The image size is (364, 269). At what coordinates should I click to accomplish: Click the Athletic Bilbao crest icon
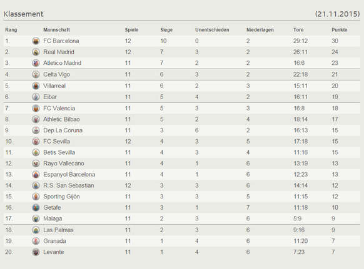click(x=36, y=119)
